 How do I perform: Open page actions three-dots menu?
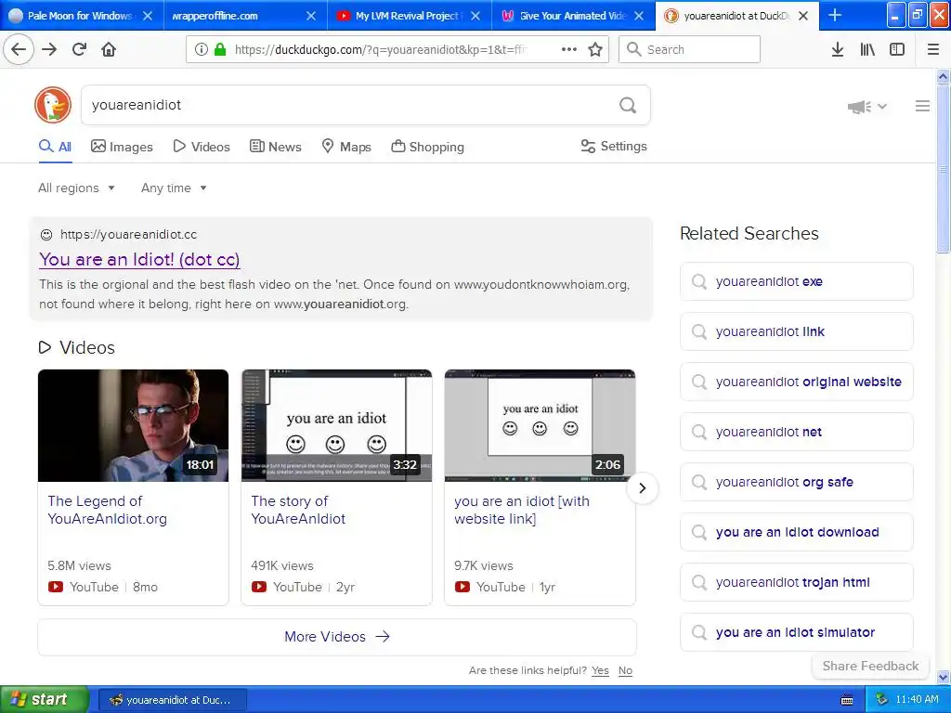(x=569, y=49)
